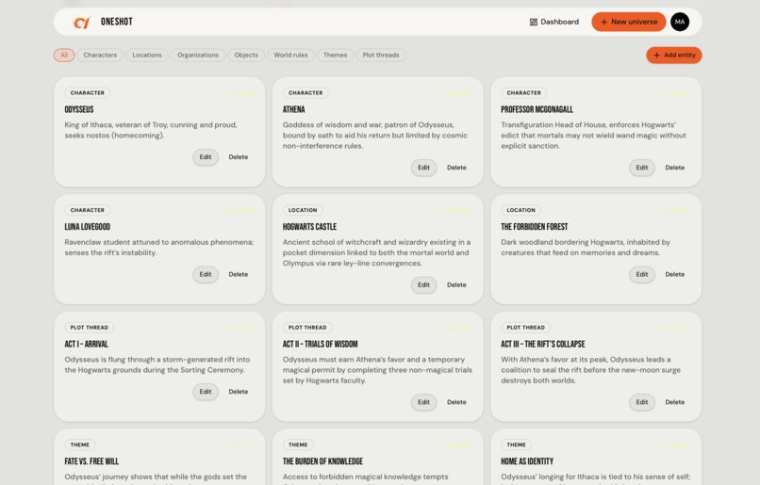The image size is (760, 485).
Task: Click the Home as Identity title
Action: coord(527,461)
